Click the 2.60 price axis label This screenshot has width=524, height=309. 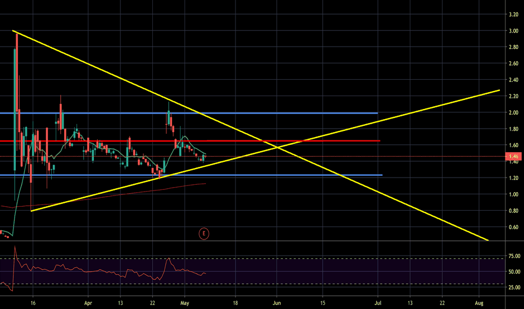[513, 63]
